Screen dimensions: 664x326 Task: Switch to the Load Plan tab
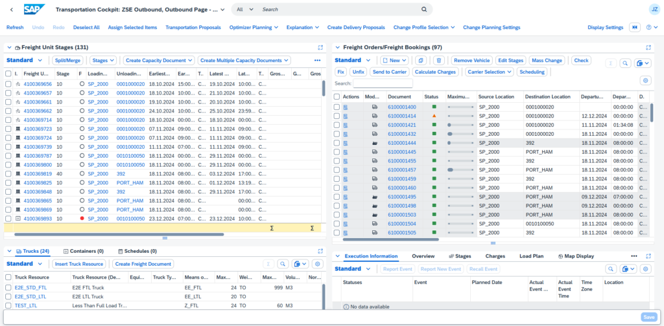point(531,256)
